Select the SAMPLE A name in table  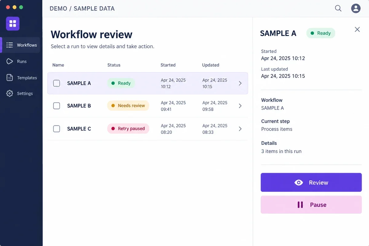click(79, 83)
